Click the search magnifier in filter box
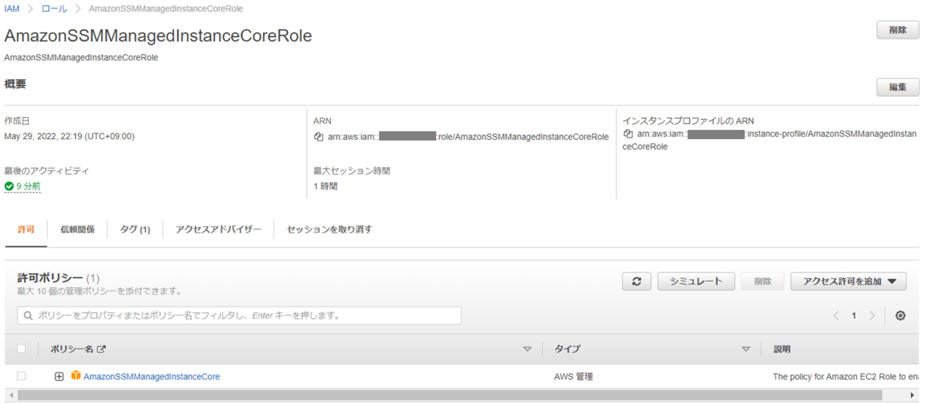 click(29, 315)
